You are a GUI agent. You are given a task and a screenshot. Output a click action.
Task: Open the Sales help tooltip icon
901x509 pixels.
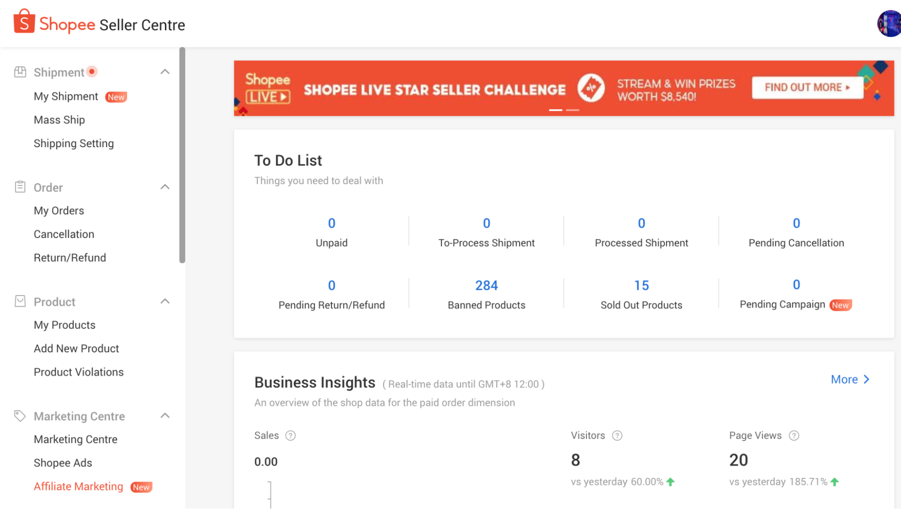coord(291,435)
